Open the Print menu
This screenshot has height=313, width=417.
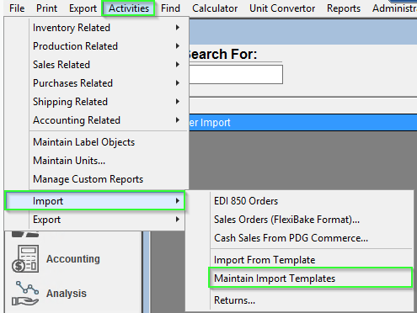[x=46, y=8]
